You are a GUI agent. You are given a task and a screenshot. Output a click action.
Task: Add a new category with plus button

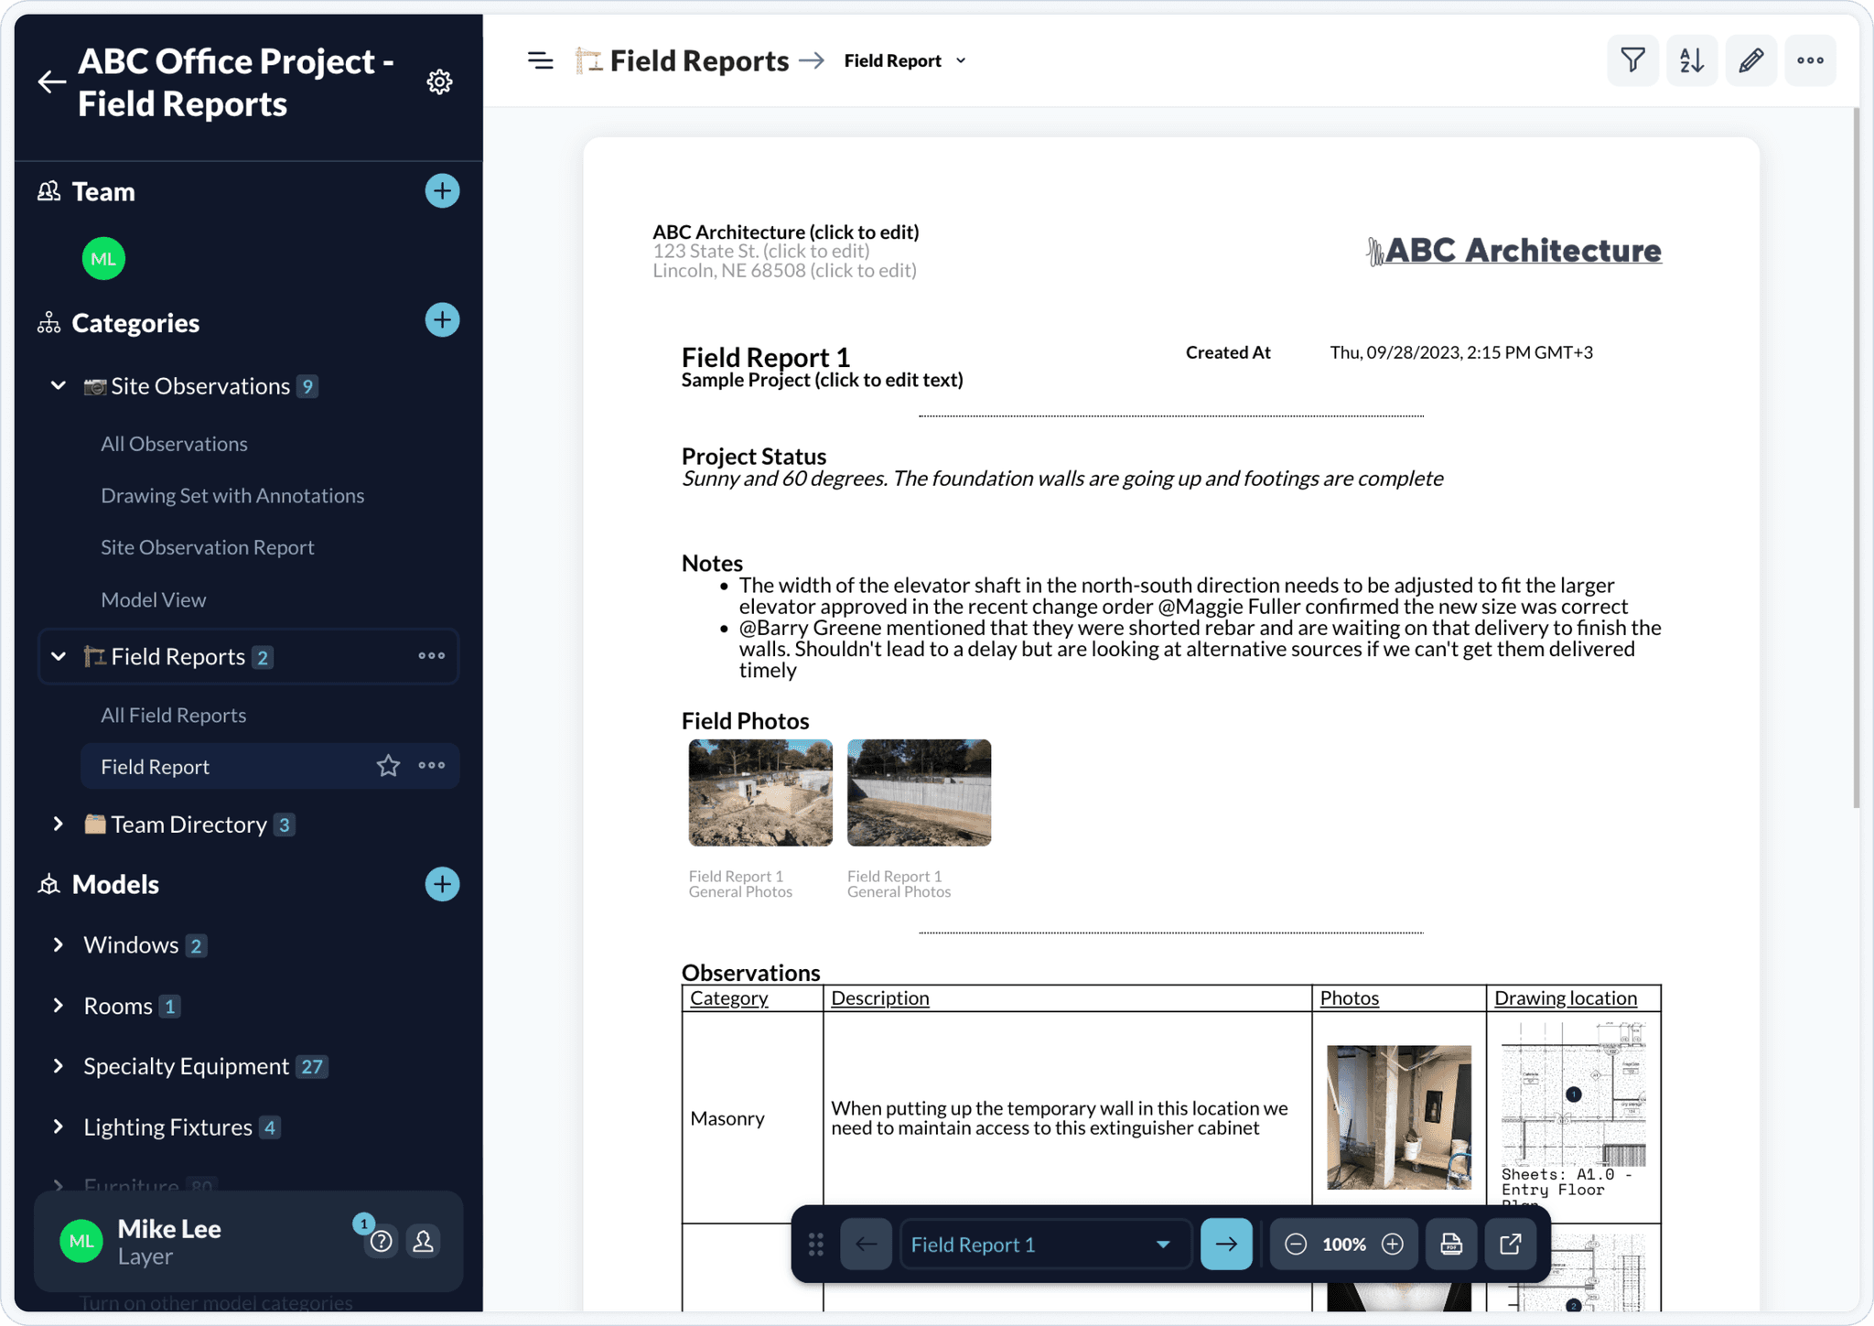point(442,320)
